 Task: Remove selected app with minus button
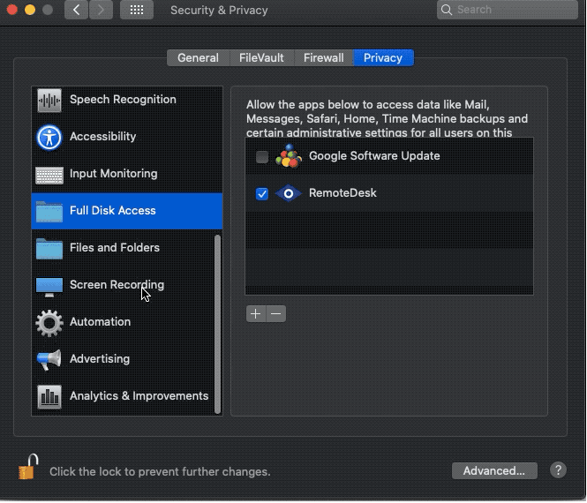point(276,313)
